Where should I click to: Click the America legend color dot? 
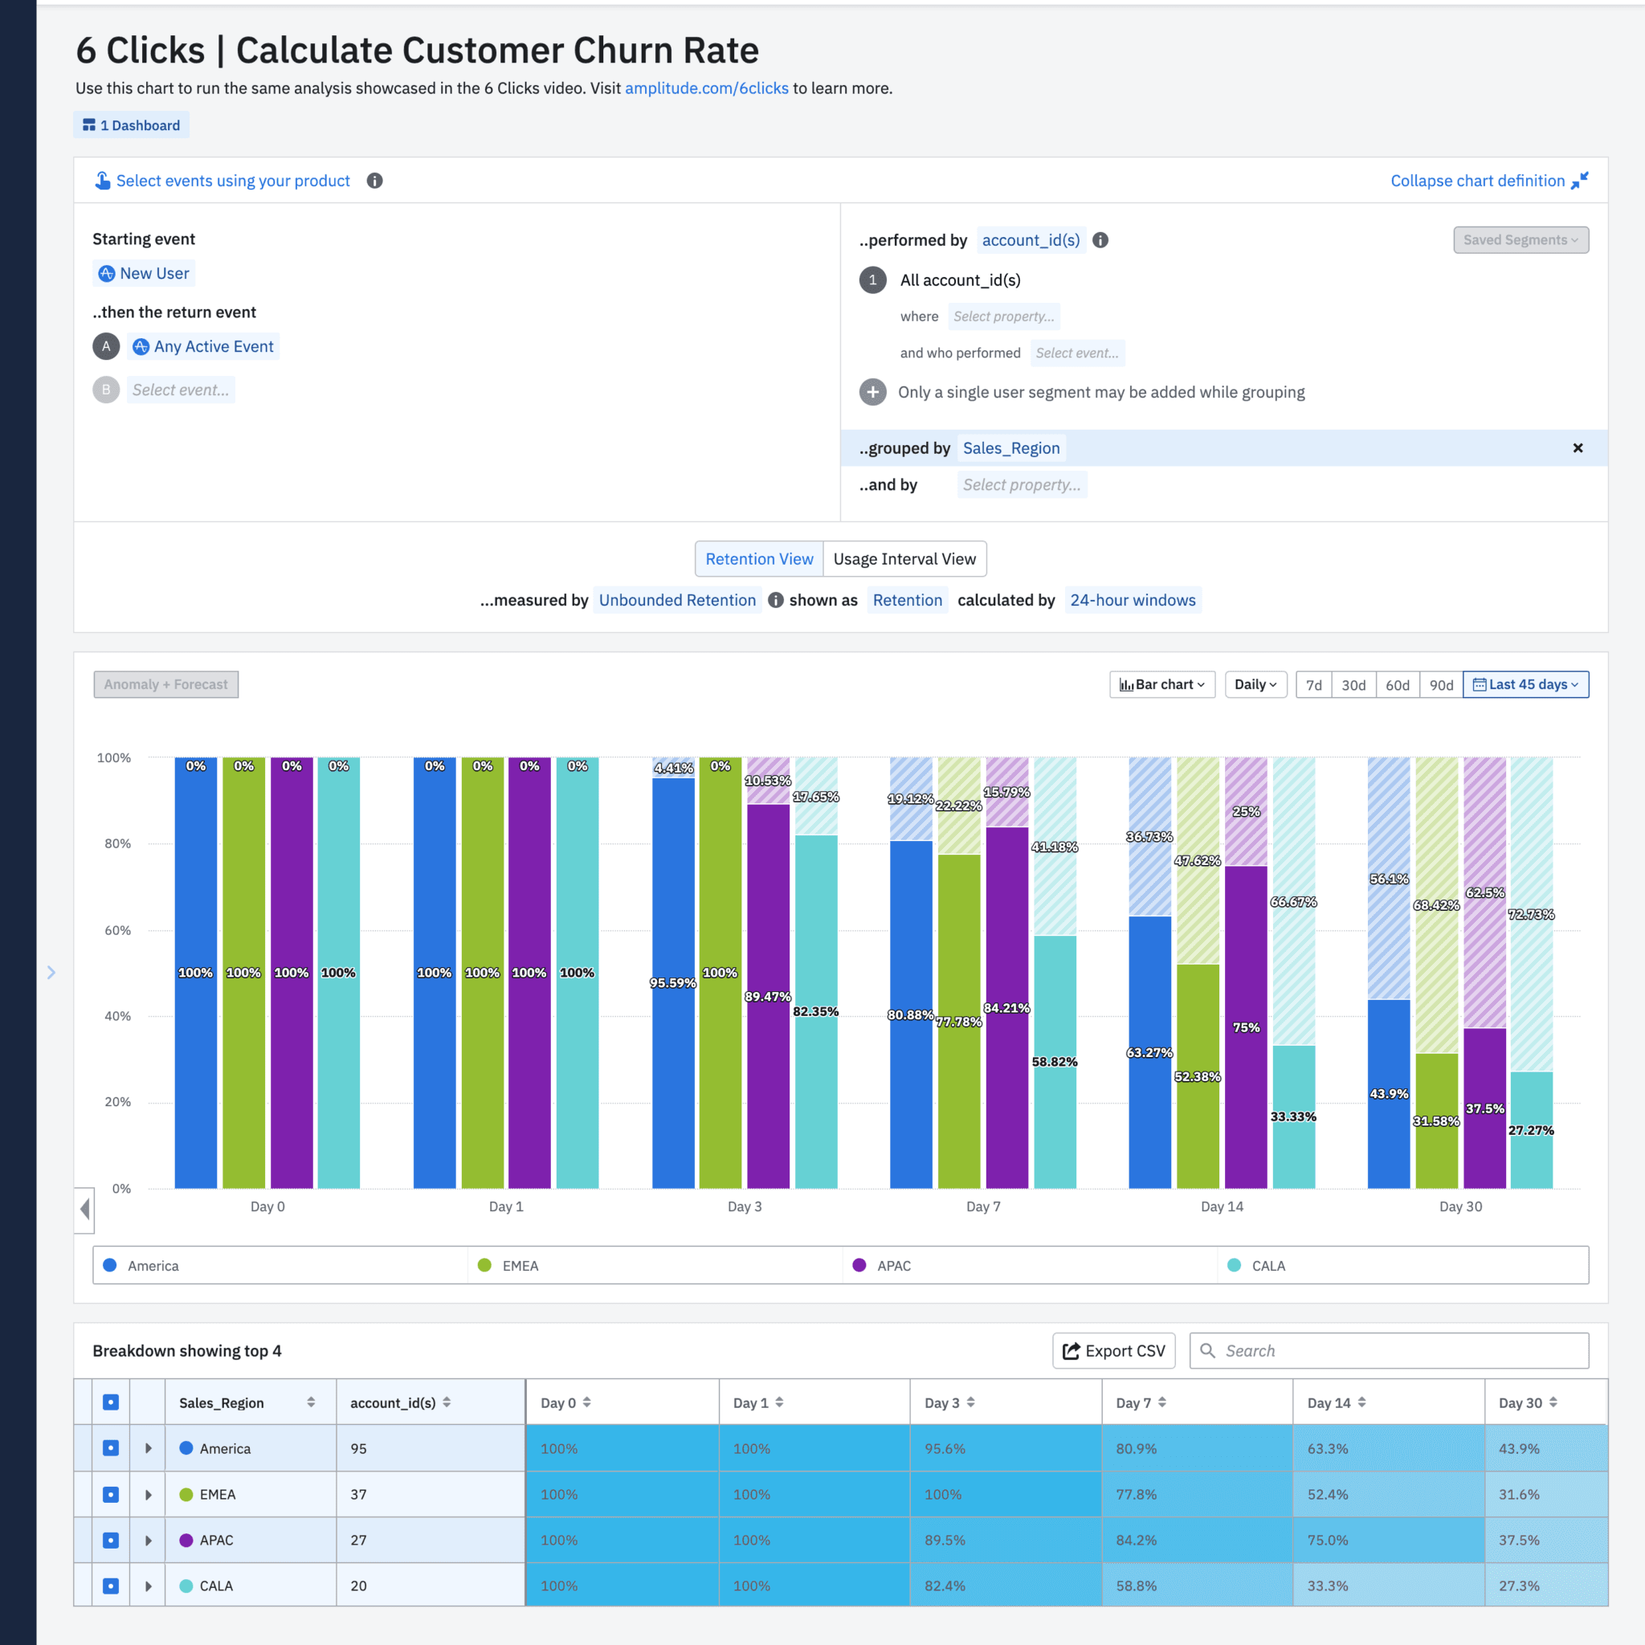[110, 1265]
